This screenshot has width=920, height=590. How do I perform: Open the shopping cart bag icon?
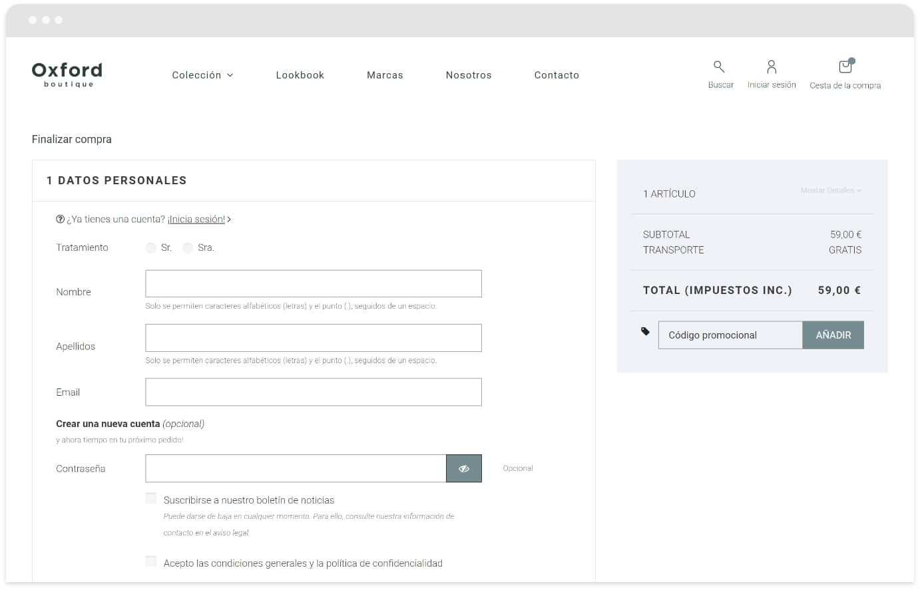pos(846,66)
